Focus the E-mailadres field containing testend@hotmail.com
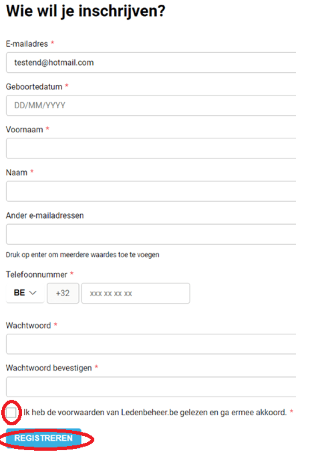Image resolution: width=310 pixels, height=453 pixels. [x=151, y=63]
